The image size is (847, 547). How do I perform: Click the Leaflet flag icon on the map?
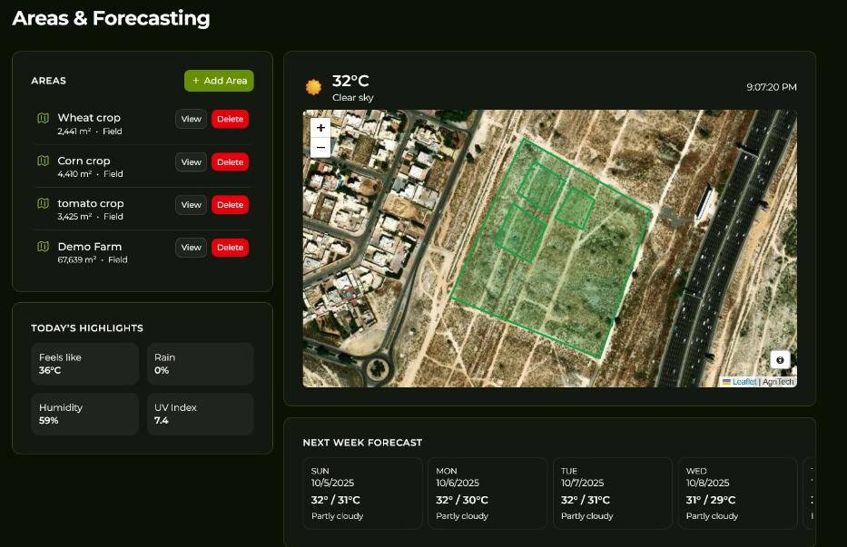pos(729,381)
